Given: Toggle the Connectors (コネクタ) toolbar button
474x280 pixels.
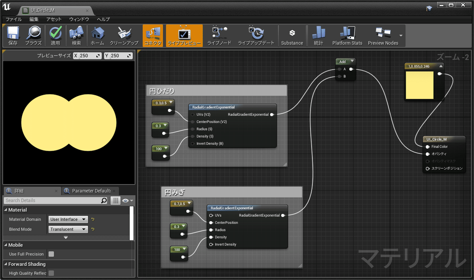Looking at the screenshot, I should (153, 36).
